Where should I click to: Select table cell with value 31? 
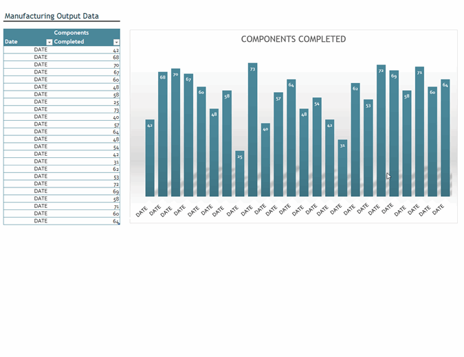[x=87, y=161]
